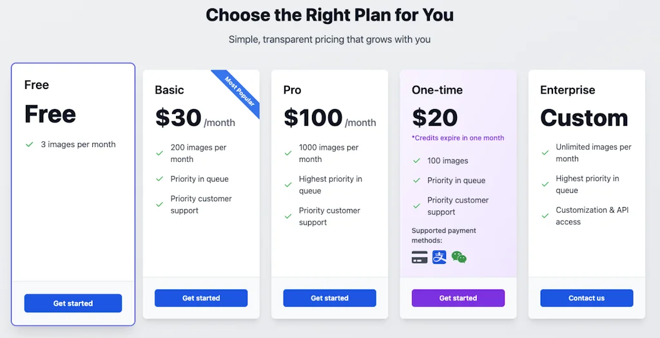Click checkmark beside '1000 images per month'
Viewport: 660px width, 338px height.
click(288, 153)
